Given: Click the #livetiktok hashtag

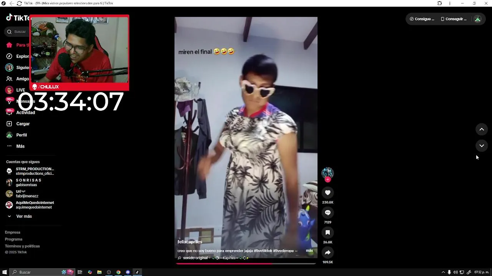Looking at the screenshot, I should [x=263, y=251].
